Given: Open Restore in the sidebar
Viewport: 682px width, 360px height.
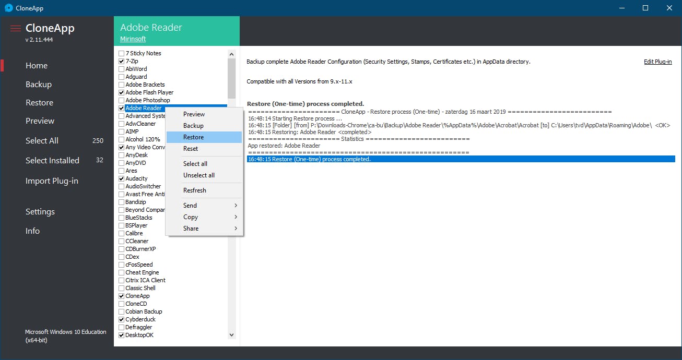Looking at the screenshot, I should [40, 103].
